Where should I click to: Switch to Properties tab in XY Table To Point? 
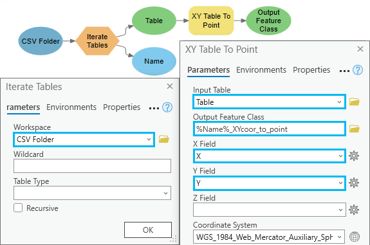[311, 70]
